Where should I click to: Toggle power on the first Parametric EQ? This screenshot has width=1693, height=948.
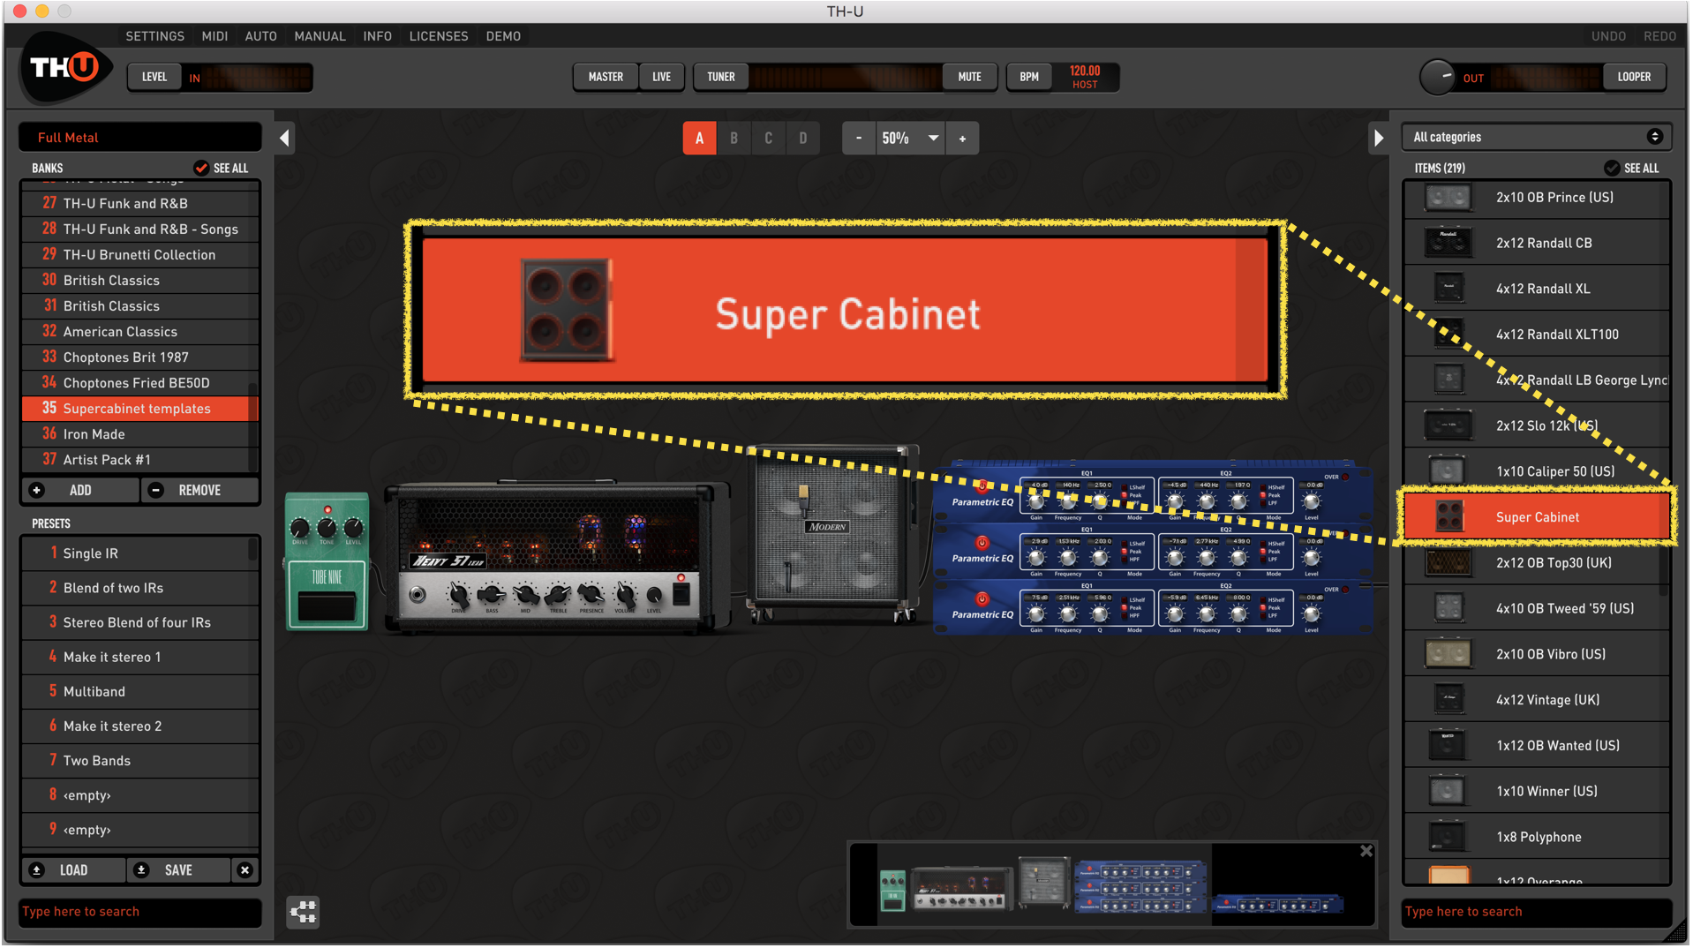(982, 485)
